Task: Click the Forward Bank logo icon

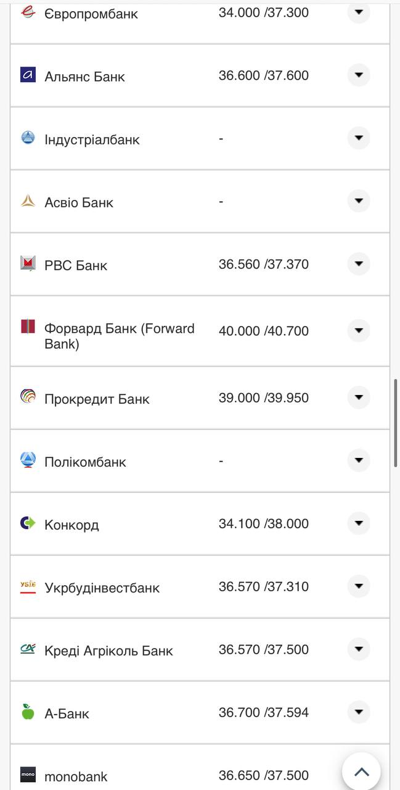Action: point(28,327)
